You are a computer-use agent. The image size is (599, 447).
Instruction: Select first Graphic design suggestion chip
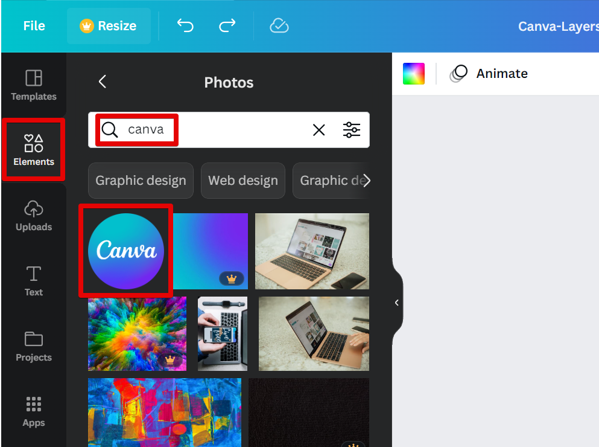tap(141, 180)
